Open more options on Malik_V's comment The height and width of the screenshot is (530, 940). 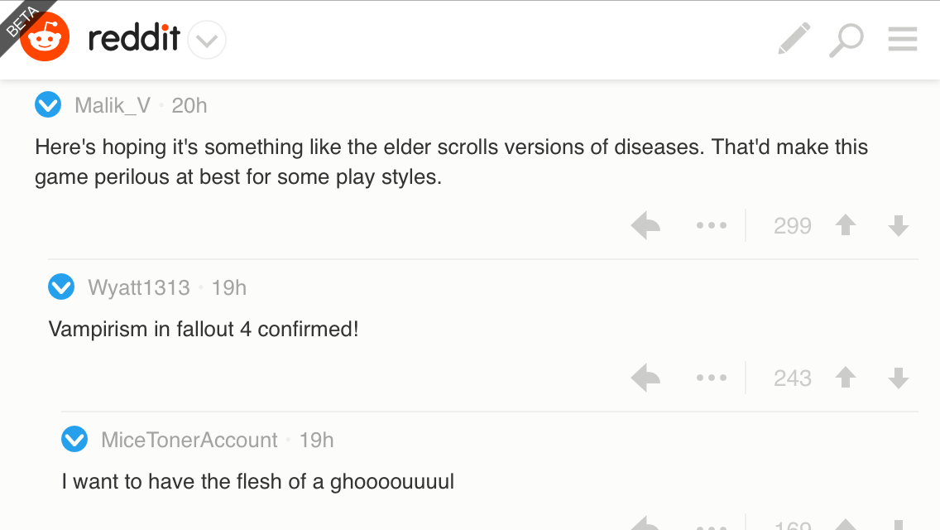coord(712,226)
